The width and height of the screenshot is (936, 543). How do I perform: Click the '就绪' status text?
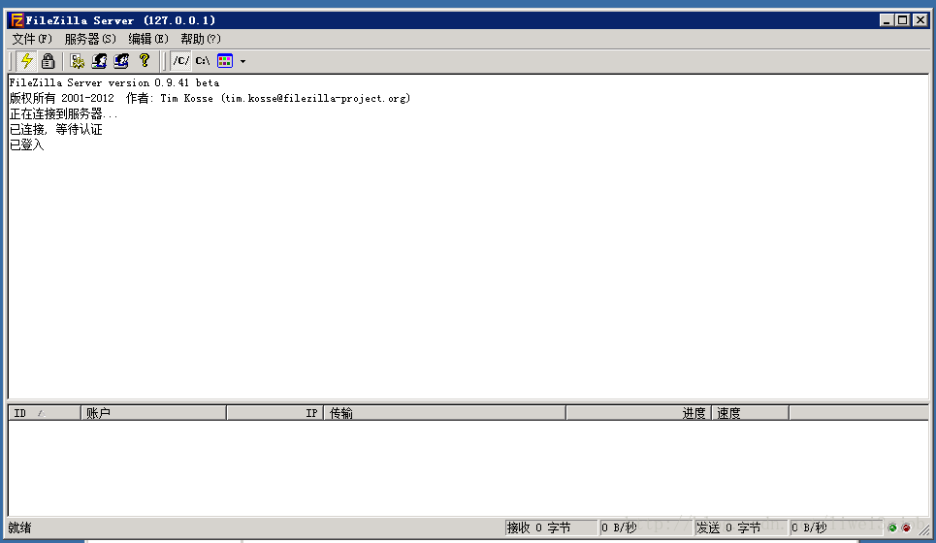(19, 527)
